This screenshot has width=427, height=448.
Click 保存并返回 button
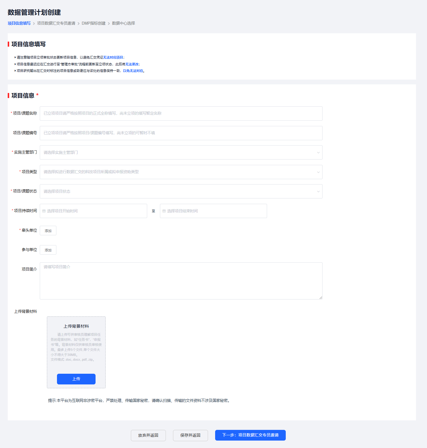pos(191,436)
